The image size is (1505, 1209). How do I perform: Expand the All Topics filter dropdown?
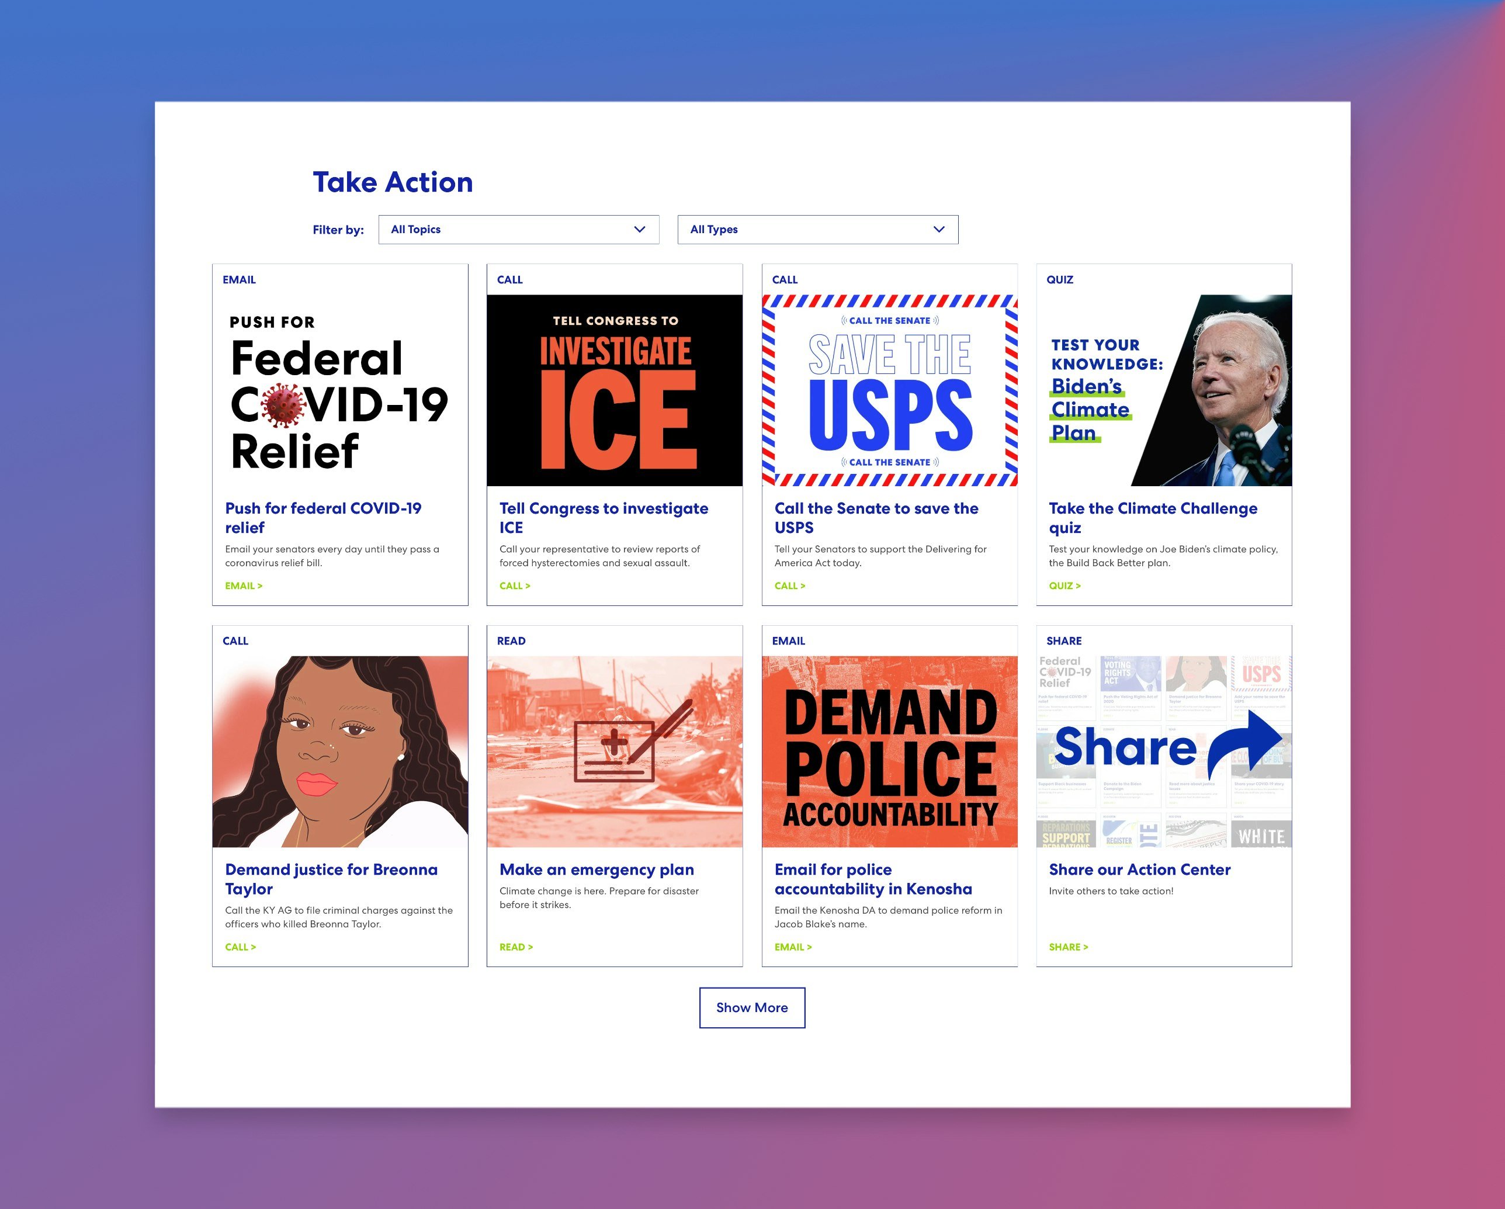[x=518, y=228]
